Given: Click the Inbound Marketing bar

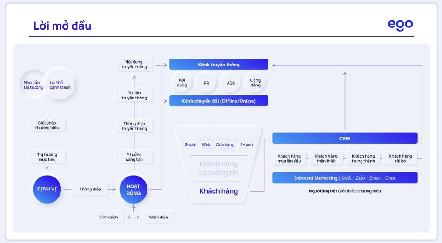Looking at the screenshot, I should pyautogui.click(x=344, y=178).
